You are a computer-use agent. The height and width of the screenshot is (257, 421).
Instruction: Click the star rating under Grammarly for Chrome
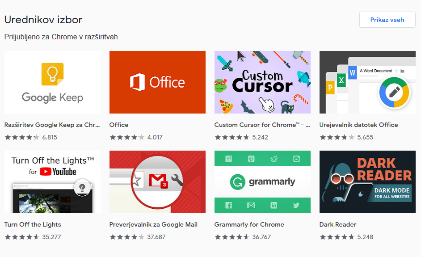pos(232,237)
